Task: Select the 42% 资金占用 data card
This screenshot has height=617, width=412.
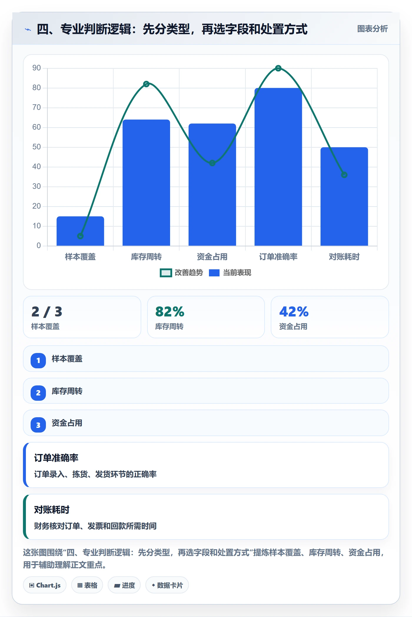Action: (x=330, y=317)
